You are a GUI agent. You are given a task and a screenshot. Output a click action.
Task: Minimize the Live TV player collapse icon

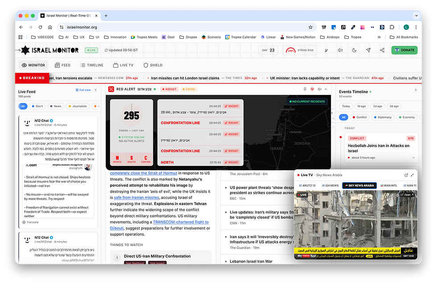(412, 175)
